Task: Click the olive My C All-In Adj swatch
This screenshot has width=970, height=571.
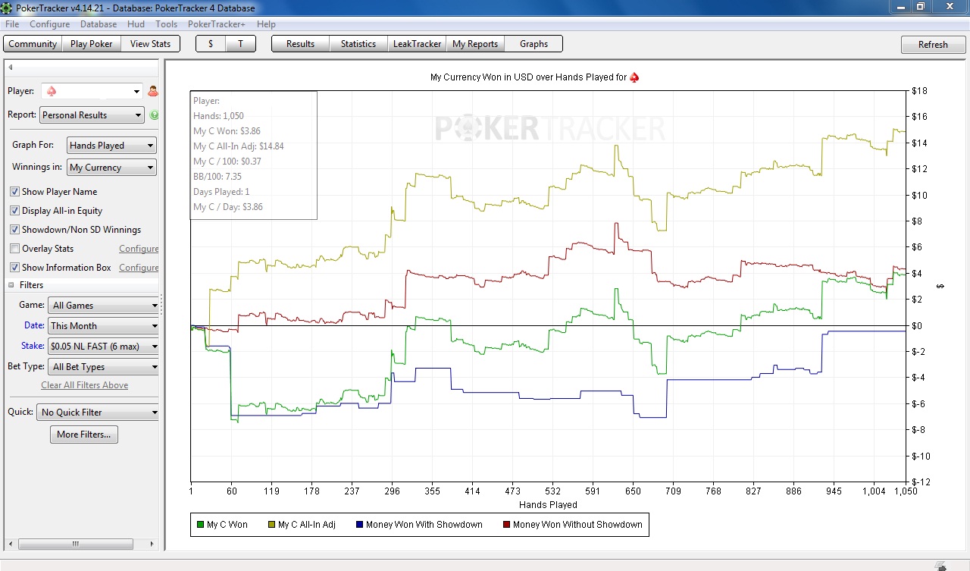Action: [x=271, y=525]
